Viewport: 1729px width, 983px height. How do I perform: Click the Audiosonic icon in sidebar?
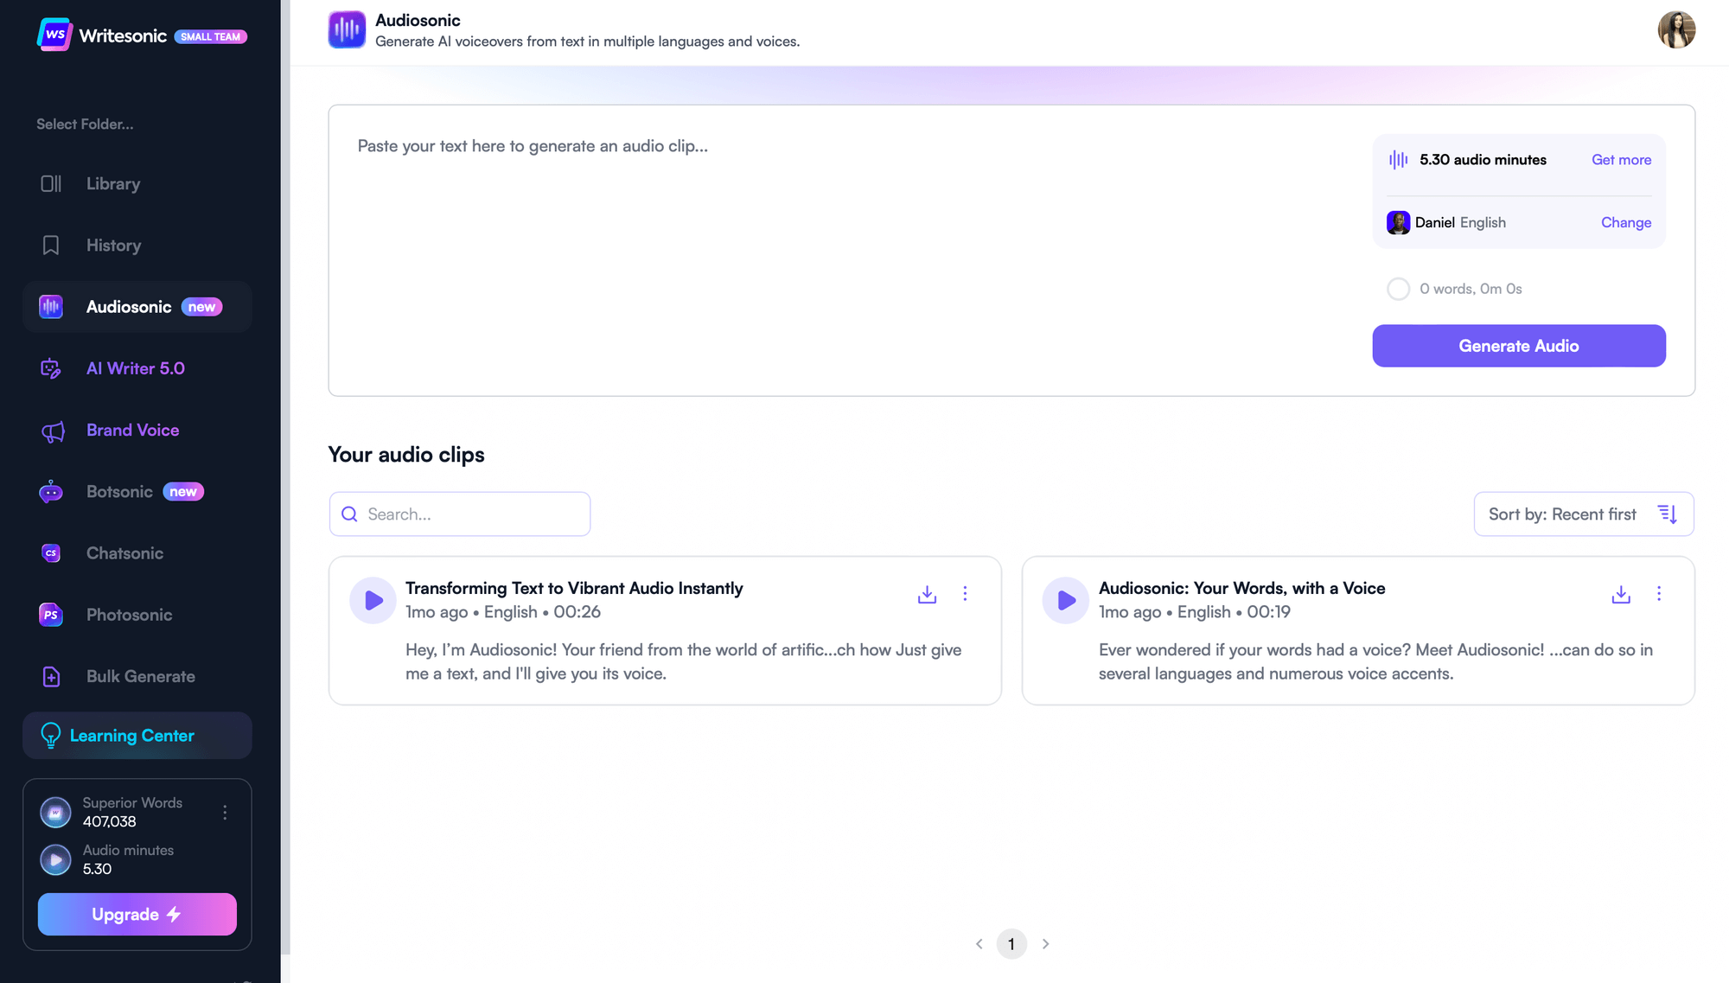point(50,306)
